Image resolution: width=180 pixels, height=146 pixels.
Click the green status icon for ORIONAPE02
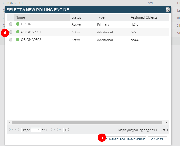[x=18, y=39]
